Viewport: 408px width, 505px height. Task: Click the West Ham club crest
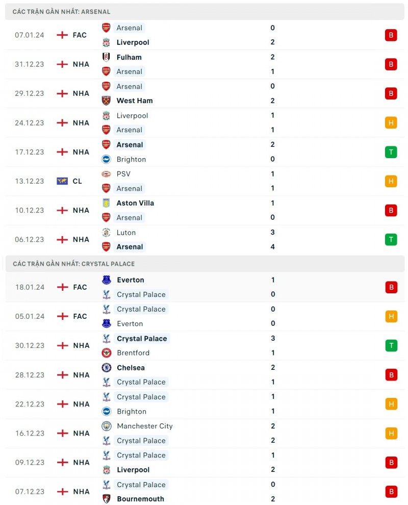[x=106, y=100]
